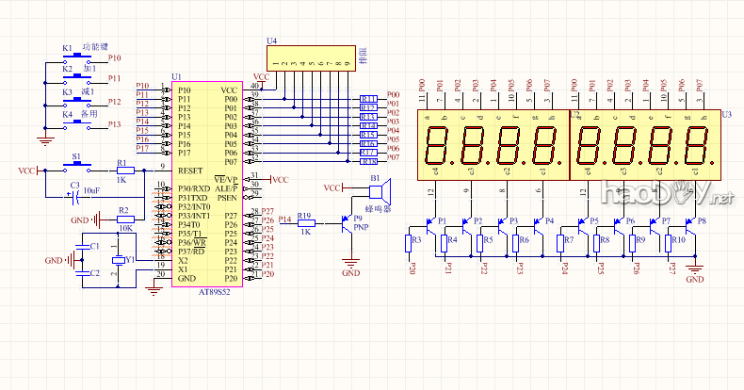This screenshot has height=390, width=744.
Task: Click resistor R19 near the buzzer transistor
Action: 304,225
